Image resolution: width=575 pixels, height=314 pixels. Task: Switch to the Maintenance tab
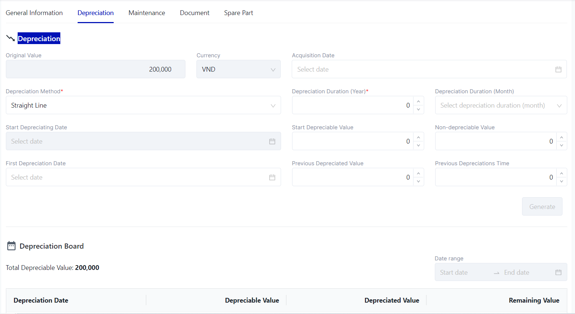pyautogui.click(x=147, y=13)
